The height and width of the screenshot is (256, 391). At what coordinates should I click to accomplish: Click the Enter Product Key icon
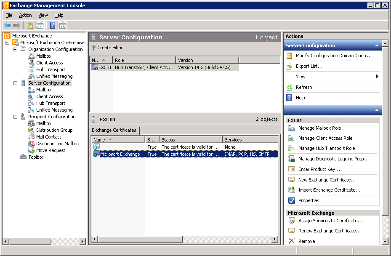[x=292, y=169]
